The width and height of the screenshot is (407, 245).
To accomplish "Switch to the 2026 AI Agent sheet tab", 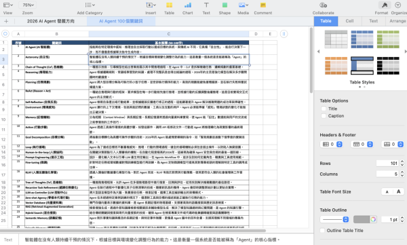I will pos(51,21).
